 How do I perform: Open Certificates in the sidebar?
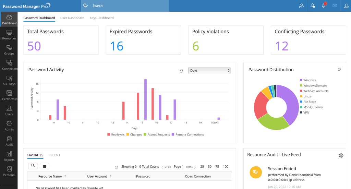(x=9, y=96)
